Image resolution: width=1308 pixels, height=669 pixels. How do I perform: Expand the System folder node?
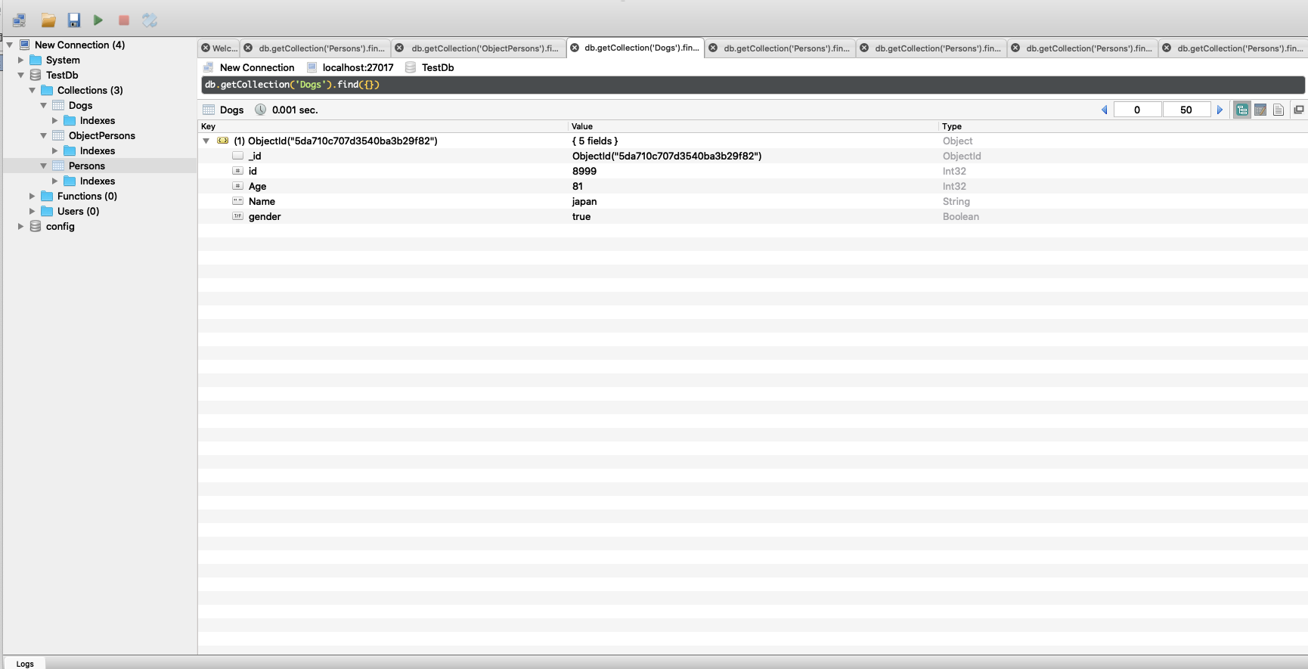click(21, 60)
